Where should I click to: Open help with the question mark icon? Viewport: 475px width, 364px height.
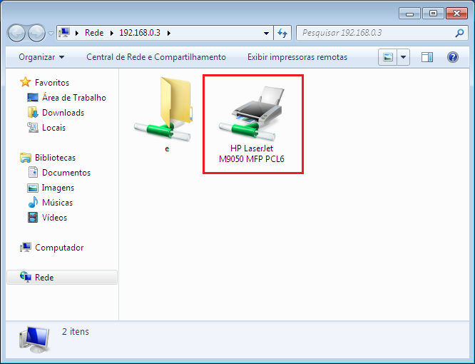pos(453,57)
